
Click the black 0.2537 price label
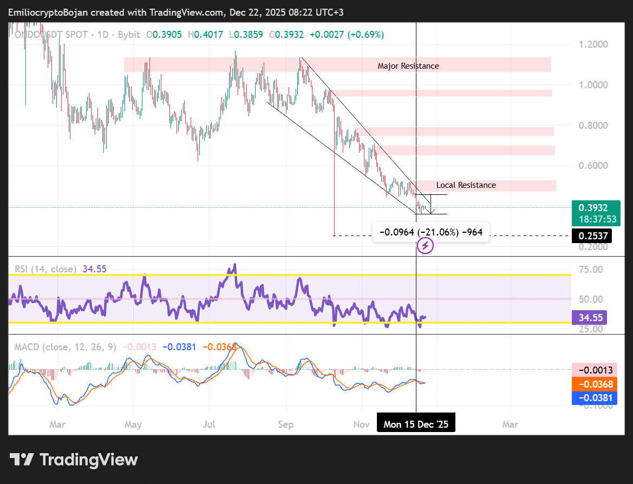592,236
